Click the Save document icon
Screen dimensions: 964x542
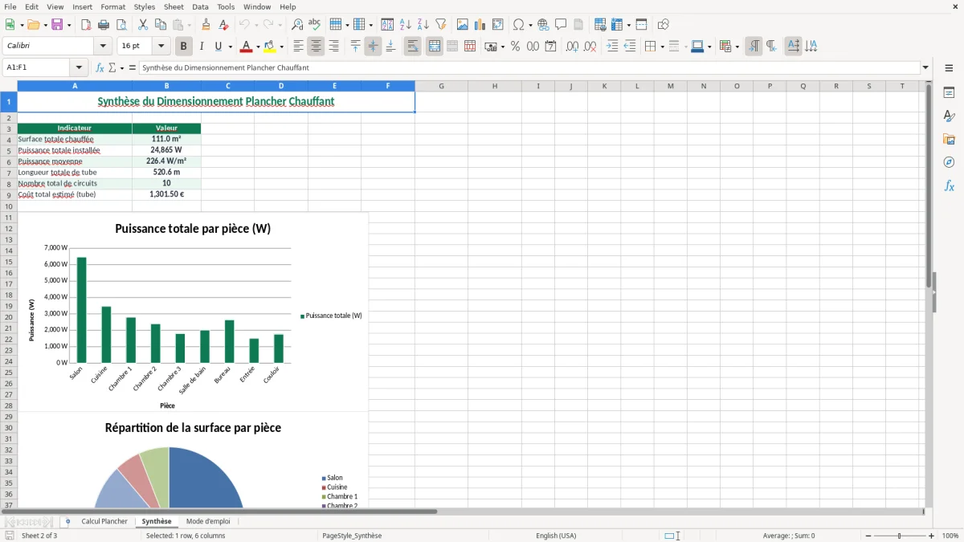click(x=57, y=25)
